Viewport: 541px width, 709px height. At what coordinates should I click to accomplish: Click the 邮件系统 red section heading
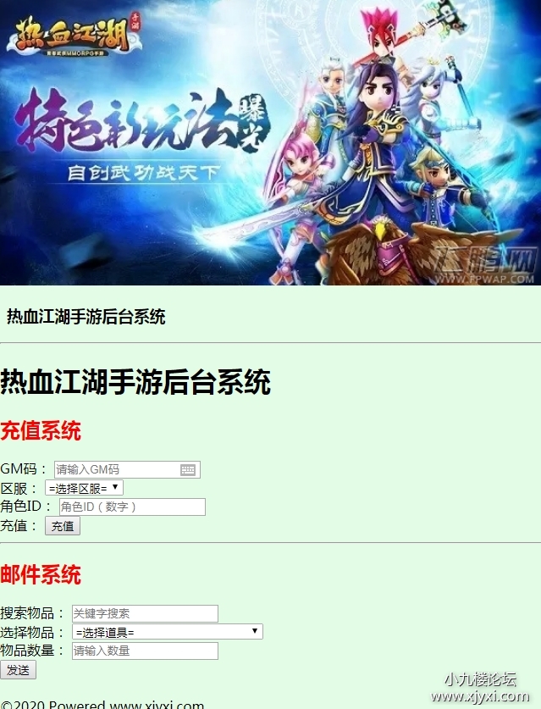pyautogui.click(x=41, y=574)
